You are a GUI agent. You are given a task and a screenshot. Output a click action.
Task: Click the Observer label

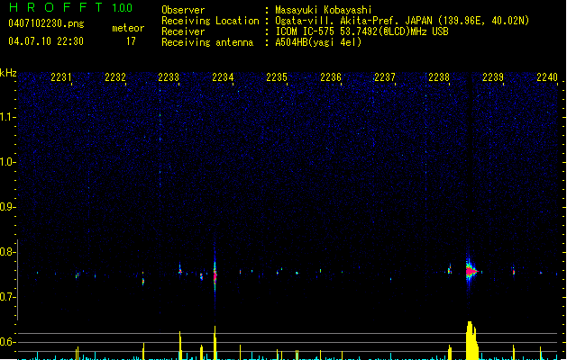183,10
